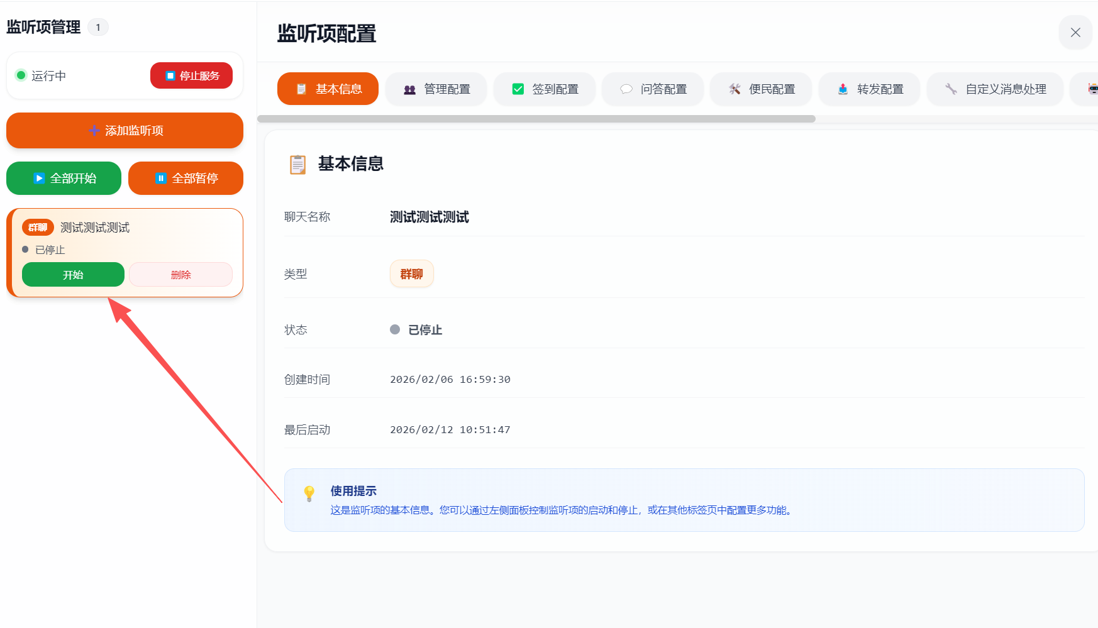Click the speech bubble icon on 问答配置 tab
Image resolution: width=1098 pixels, height=628 pixels.
tap(626, 89)
